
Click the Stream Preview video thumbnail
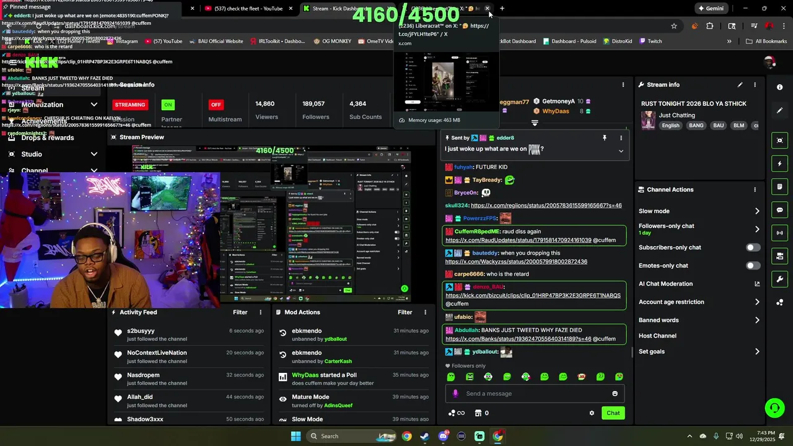click(x=271, y=224)
